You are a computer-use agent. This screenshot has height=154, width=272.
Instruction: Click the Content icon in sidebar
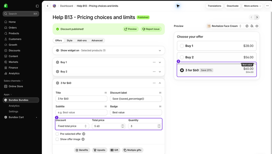(6, 56)
